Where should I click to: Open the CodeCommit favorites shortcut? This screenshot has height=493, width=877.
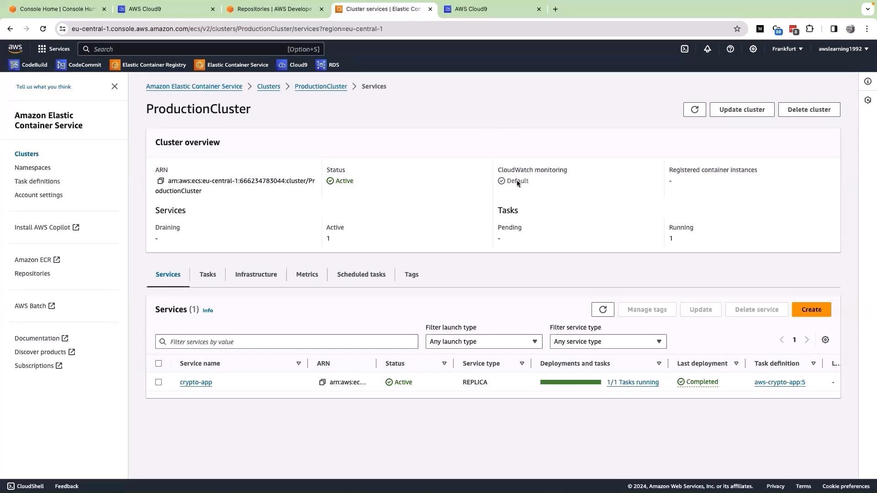coord(79,65)
